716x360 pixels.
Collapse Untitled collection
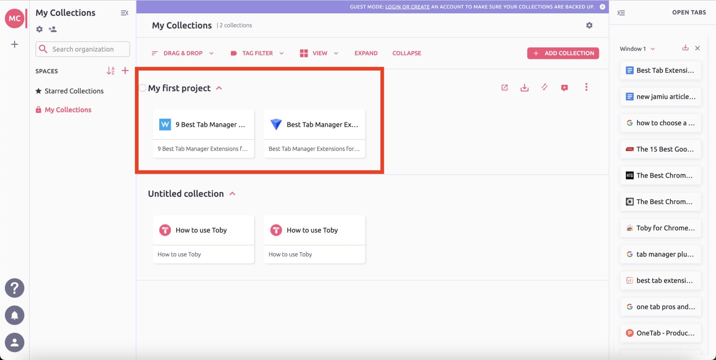pyautogui.click(x=232, y=194)
